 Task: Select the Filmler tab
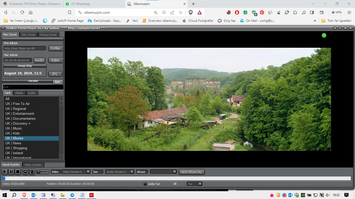click(19, 93)
